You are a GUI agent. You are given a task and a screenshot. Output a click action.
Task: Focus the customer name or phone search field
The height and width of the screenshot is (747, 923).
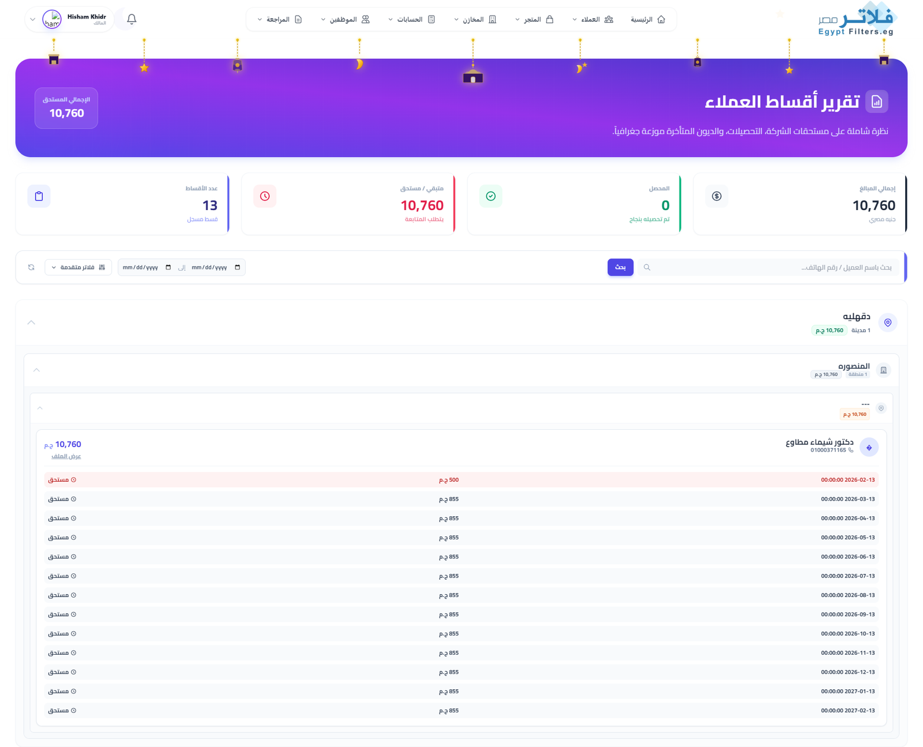[773, 267]
